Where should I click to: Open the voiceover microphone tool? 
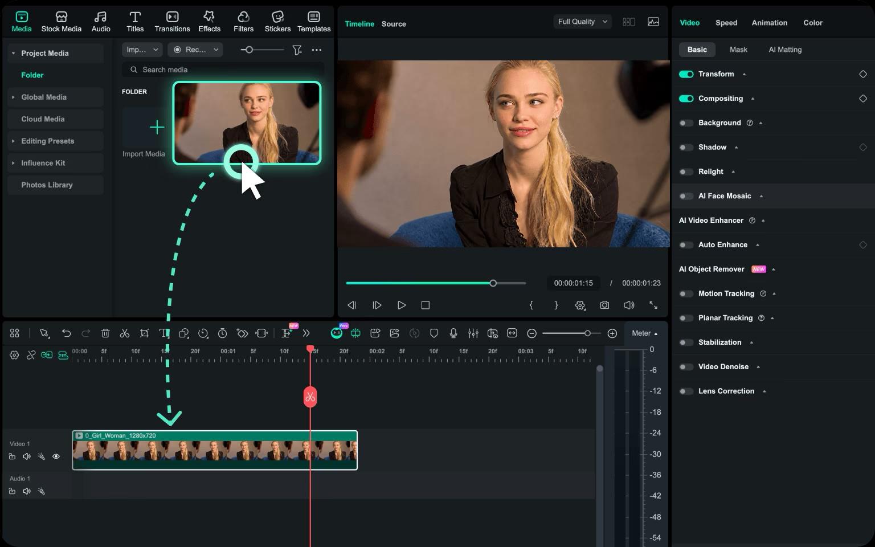[453, 333]
